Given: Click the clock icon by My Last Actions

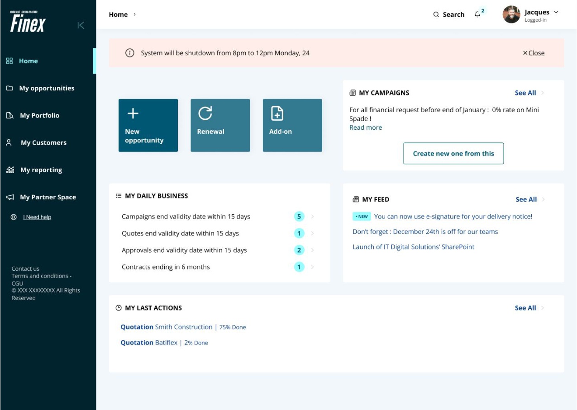Looking at the screenshot, I should tap(119, 308).
